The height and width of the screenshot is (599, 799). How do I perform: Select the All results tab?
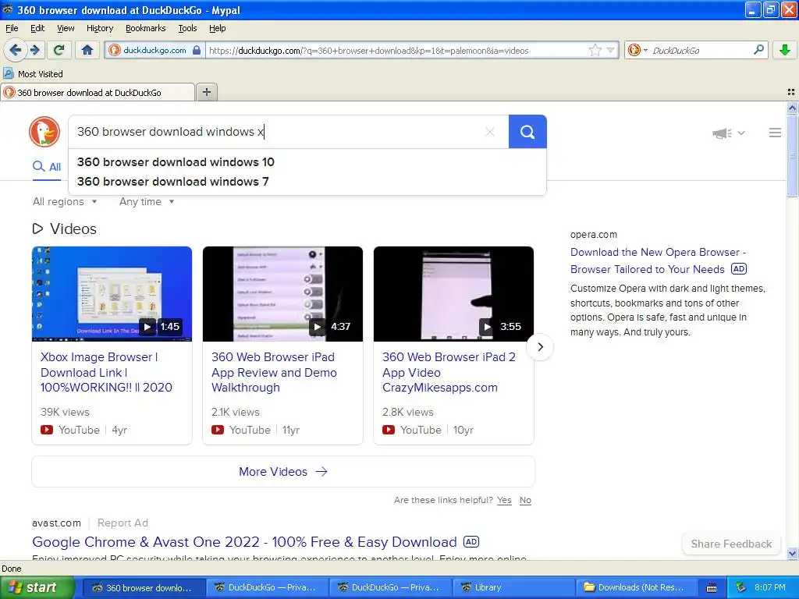(47, 167)
